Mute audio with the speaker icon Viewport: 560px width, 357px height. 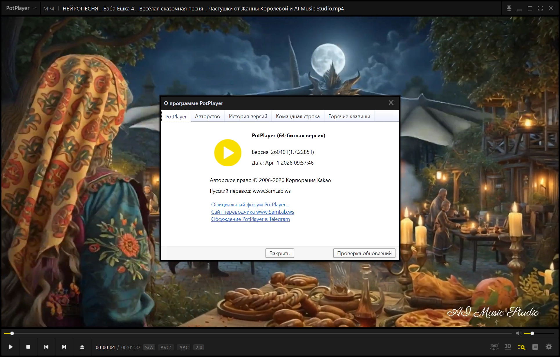coord(518,333)
